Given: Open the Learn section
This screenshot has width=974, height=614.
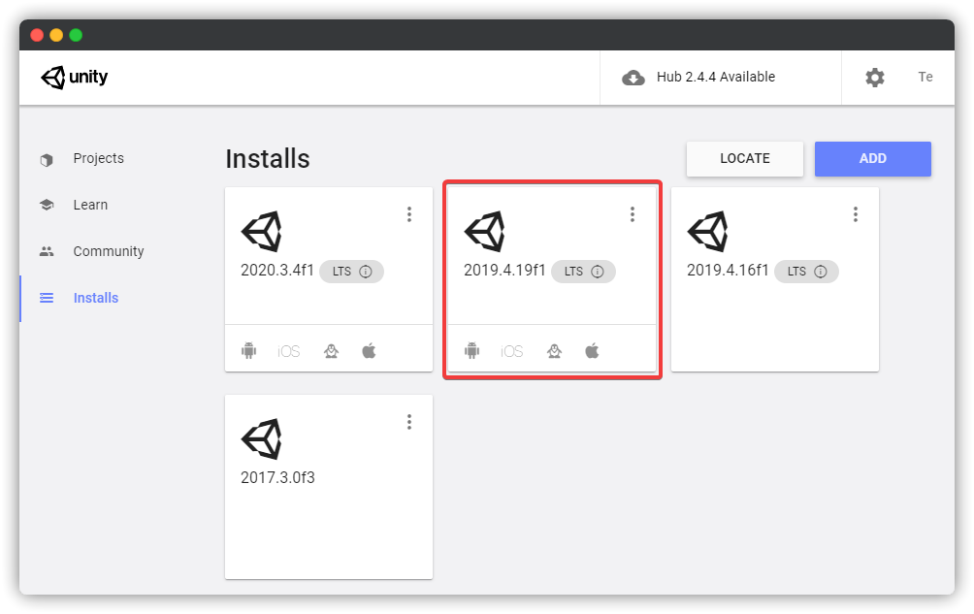Looking at the screenshot, I should coord(90,205).
